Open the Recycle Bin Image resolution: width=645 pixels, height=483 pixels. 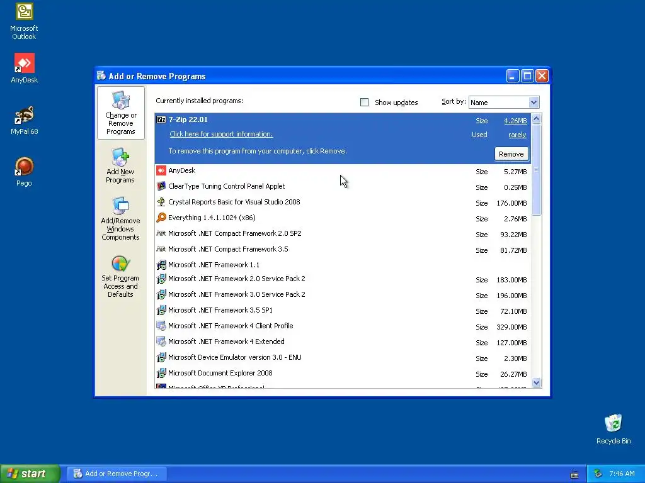coord(614,430)
